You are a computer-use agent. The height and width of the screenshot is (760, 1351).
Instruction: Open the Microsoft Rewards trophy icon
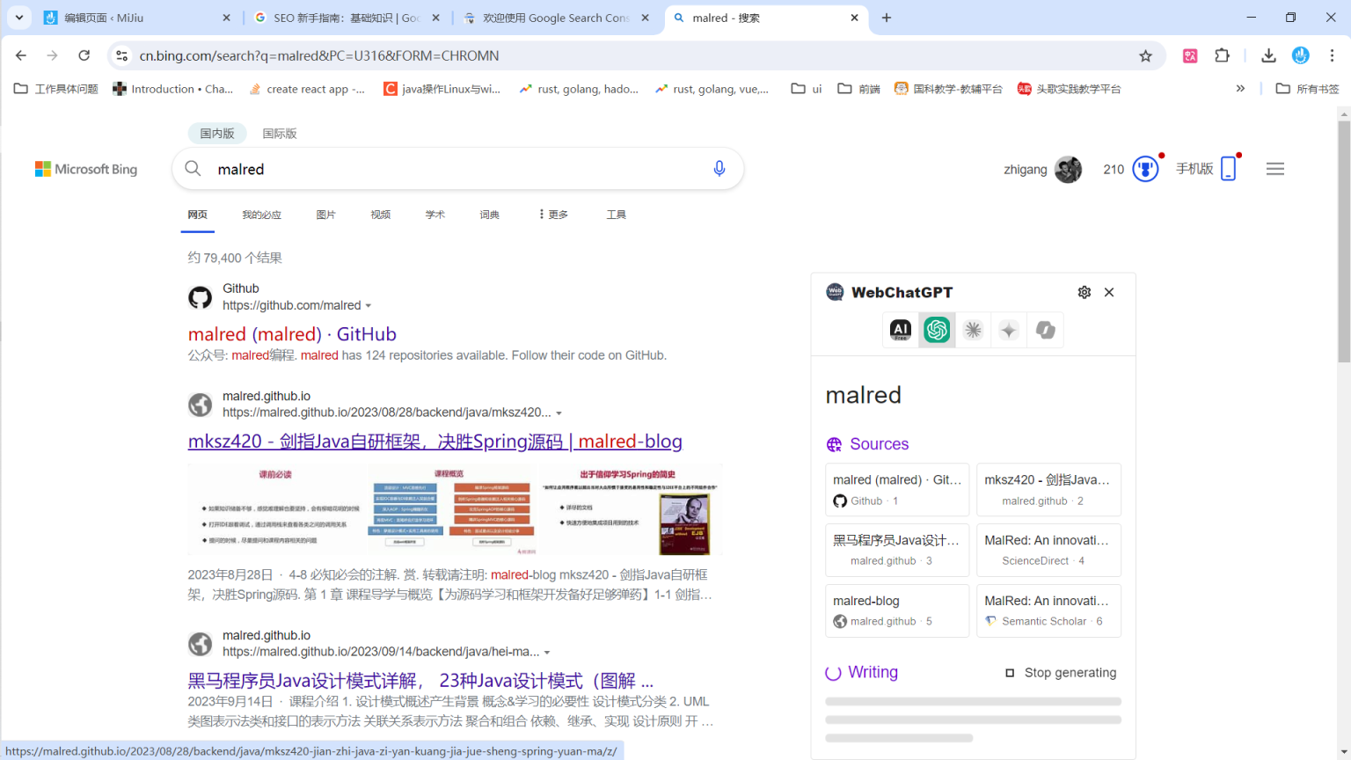pos(1145,168)
